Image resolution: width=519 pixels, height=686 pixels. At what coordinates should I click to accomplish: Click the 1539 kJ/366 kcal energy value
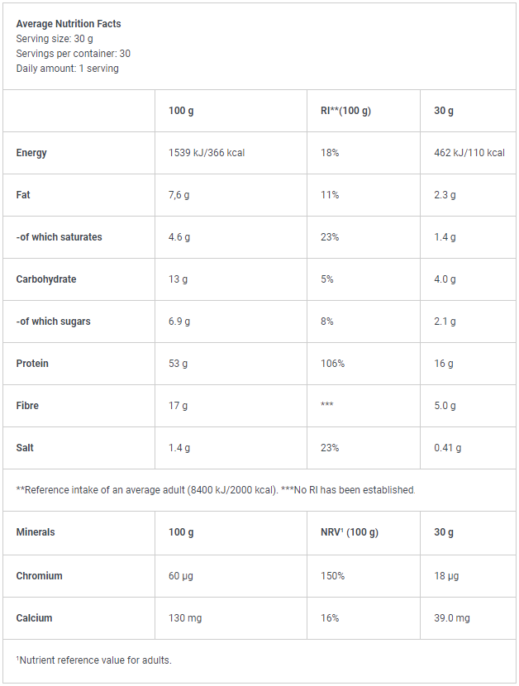[207, 153]
